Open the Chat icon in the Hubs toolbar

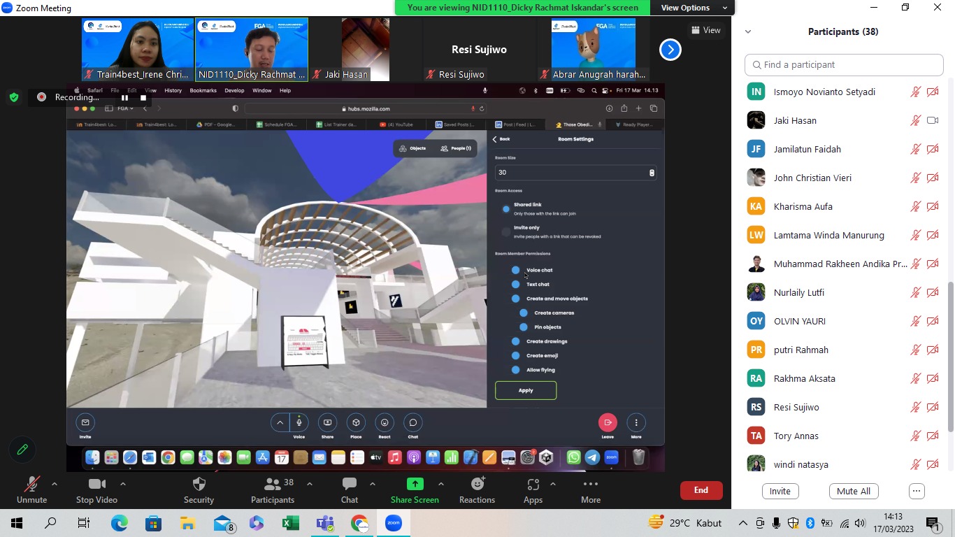[412, 423]
